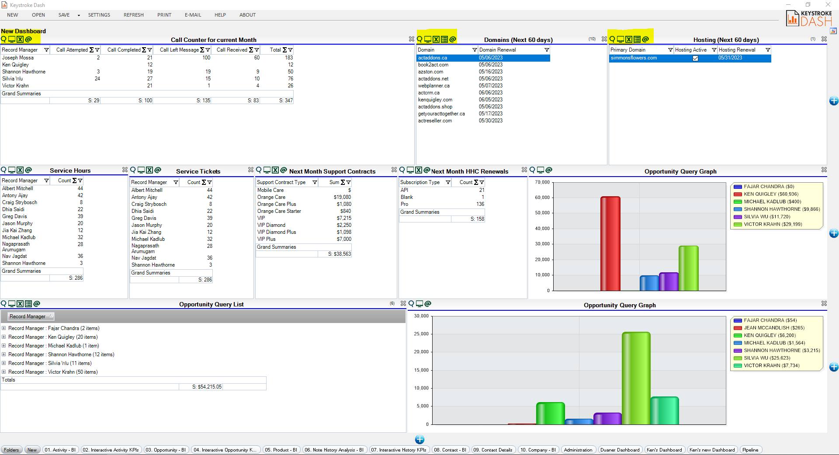
Task: Click the @ icon on upper Opportunity Query Graph
Action: click(x=549, y=170)
